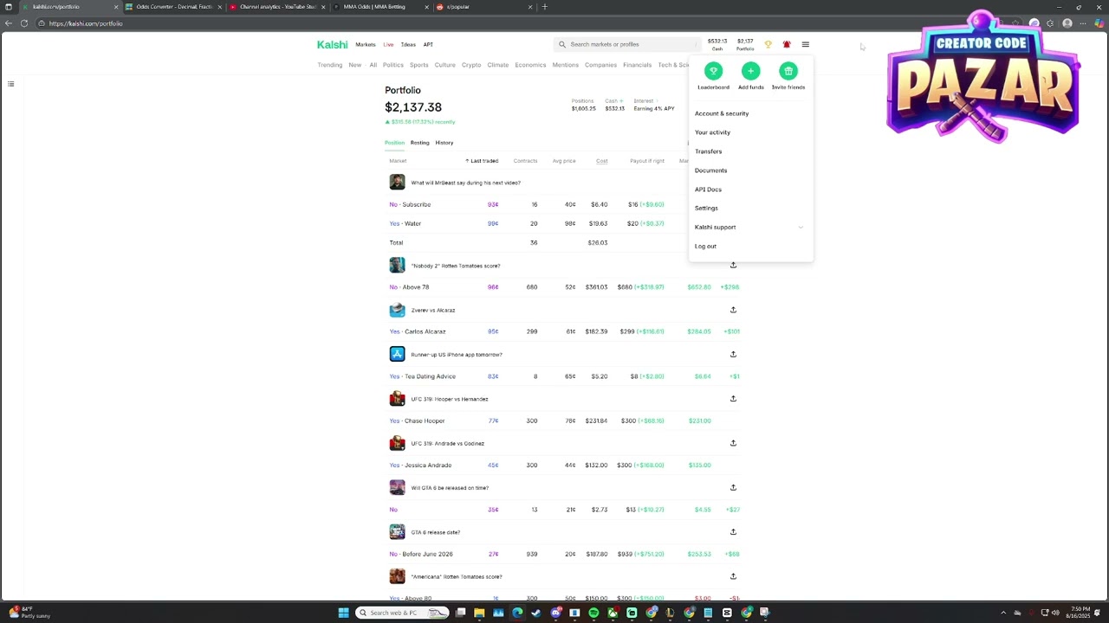The width and height of the screenshot is (1109, 623).
Task: Sort positions by Cost column
Action: click(601, 161)
